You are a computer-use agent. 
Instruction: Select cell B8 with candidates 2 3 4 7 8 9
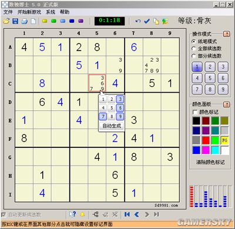click(152, 65)
